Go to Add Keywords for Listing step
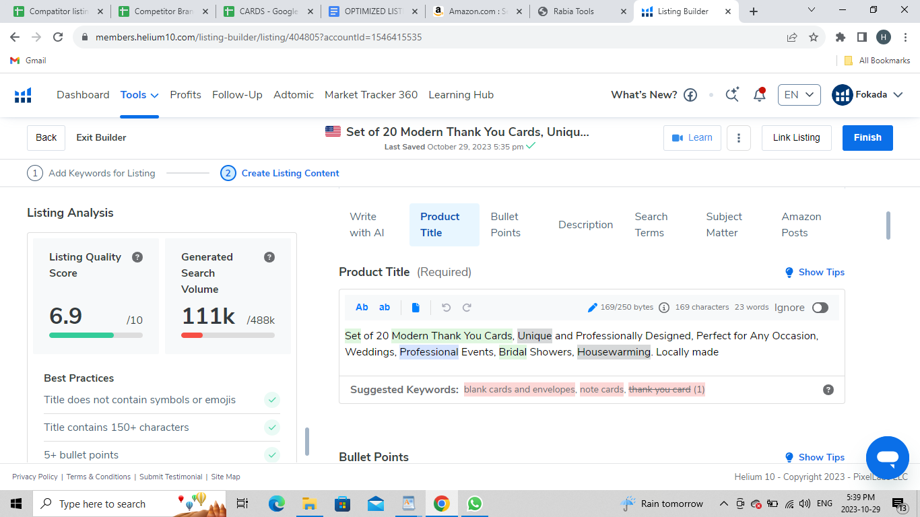The height and width of the screenshot is (517, 920). pos(91,173)
